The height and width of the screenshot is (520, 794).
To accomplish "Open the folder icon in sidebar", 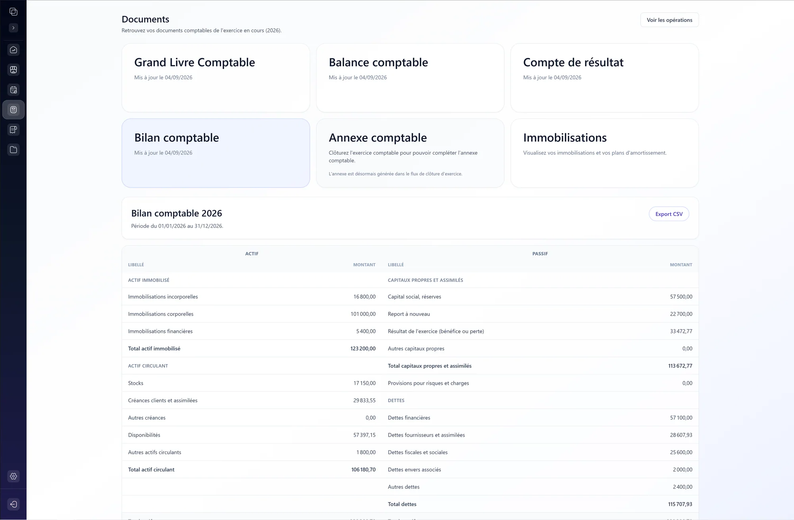I will (x=13, y=150).
